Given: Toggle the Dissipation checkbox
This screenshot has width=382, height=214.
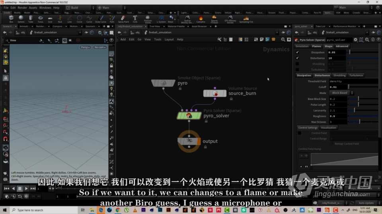Looking at the screenshot, I should click(x=297, y=52).
